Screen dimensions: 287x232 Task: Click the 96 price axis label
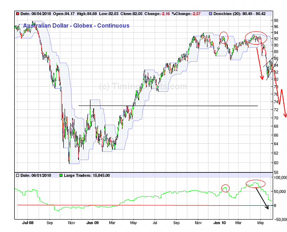click(276, 27)
